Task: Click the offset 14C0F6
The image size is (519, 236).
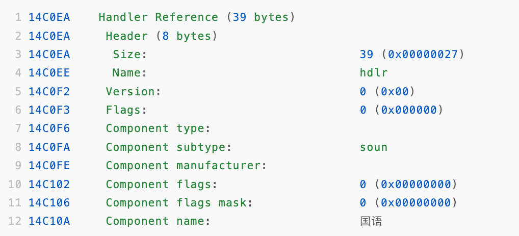Action: coord(49,128)
